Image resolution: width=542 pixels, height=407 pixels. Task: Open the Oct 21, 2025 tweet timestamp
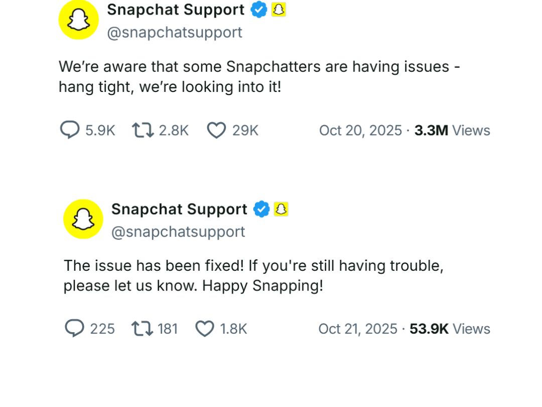[358, 328]
